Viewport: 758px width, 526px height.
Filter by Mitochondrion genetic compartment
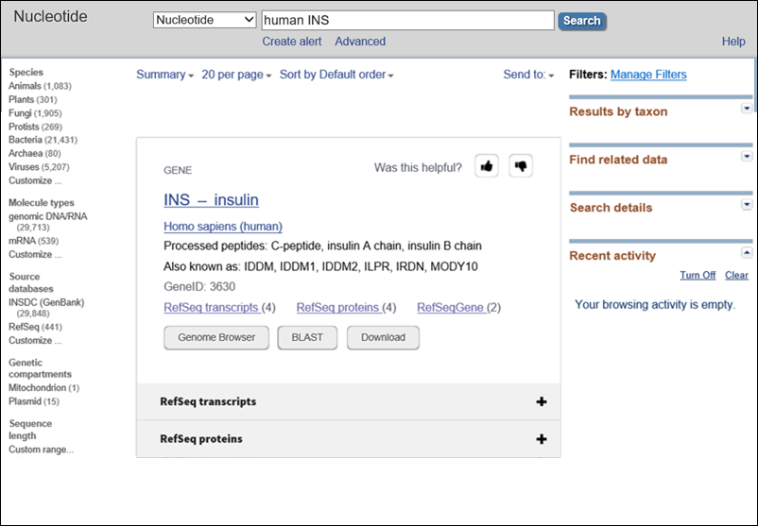(43, 387)
